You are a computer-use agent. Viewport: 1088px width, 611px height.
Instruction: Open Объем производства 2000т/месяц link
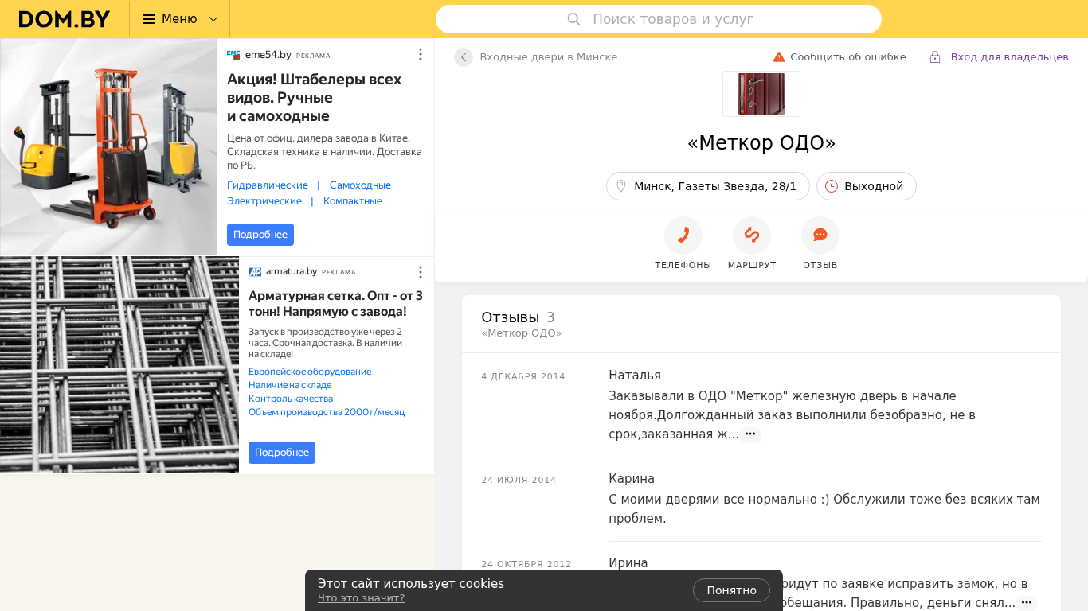tap(327, 412)
